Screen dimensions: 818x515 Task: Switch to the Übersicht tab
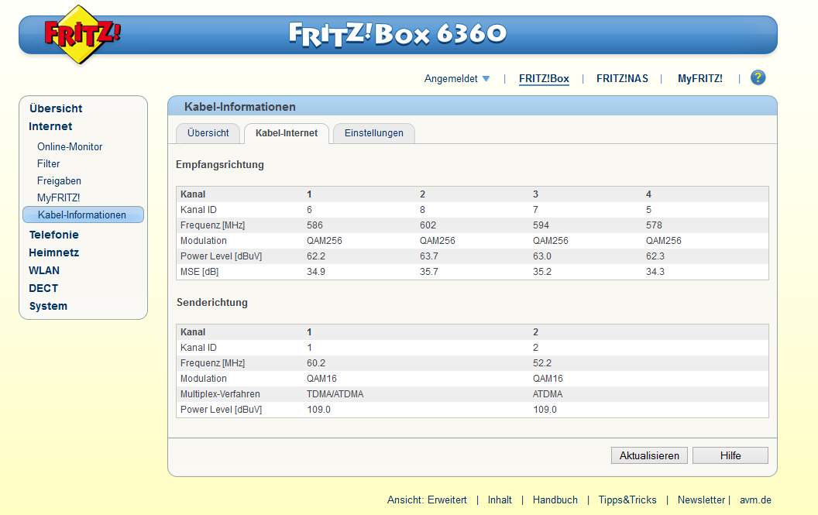(x=208, y=133)
